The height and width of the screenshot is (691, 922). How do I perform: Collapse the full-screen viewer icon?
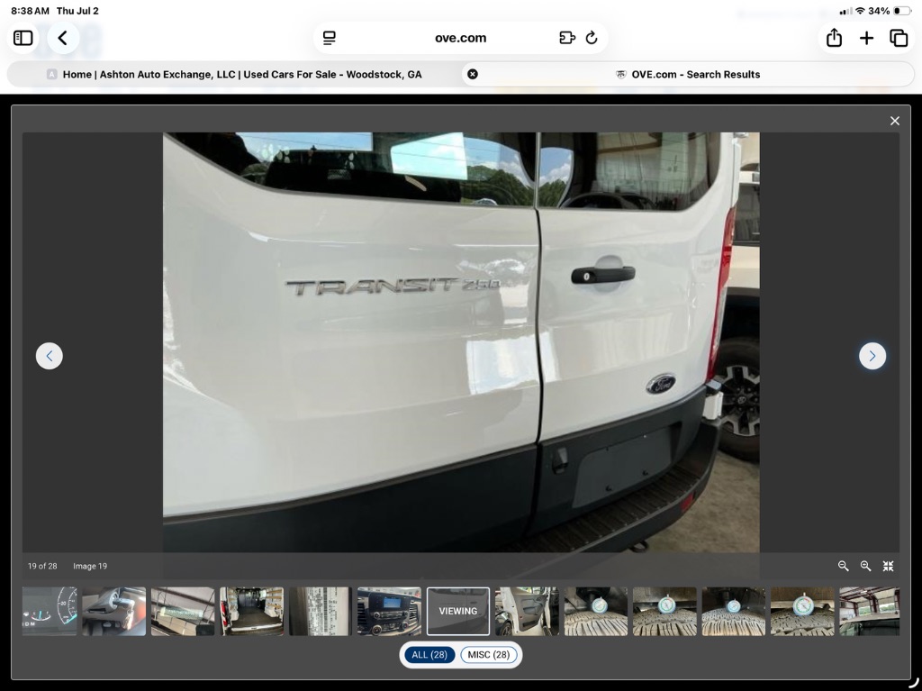tap(888, 566)
